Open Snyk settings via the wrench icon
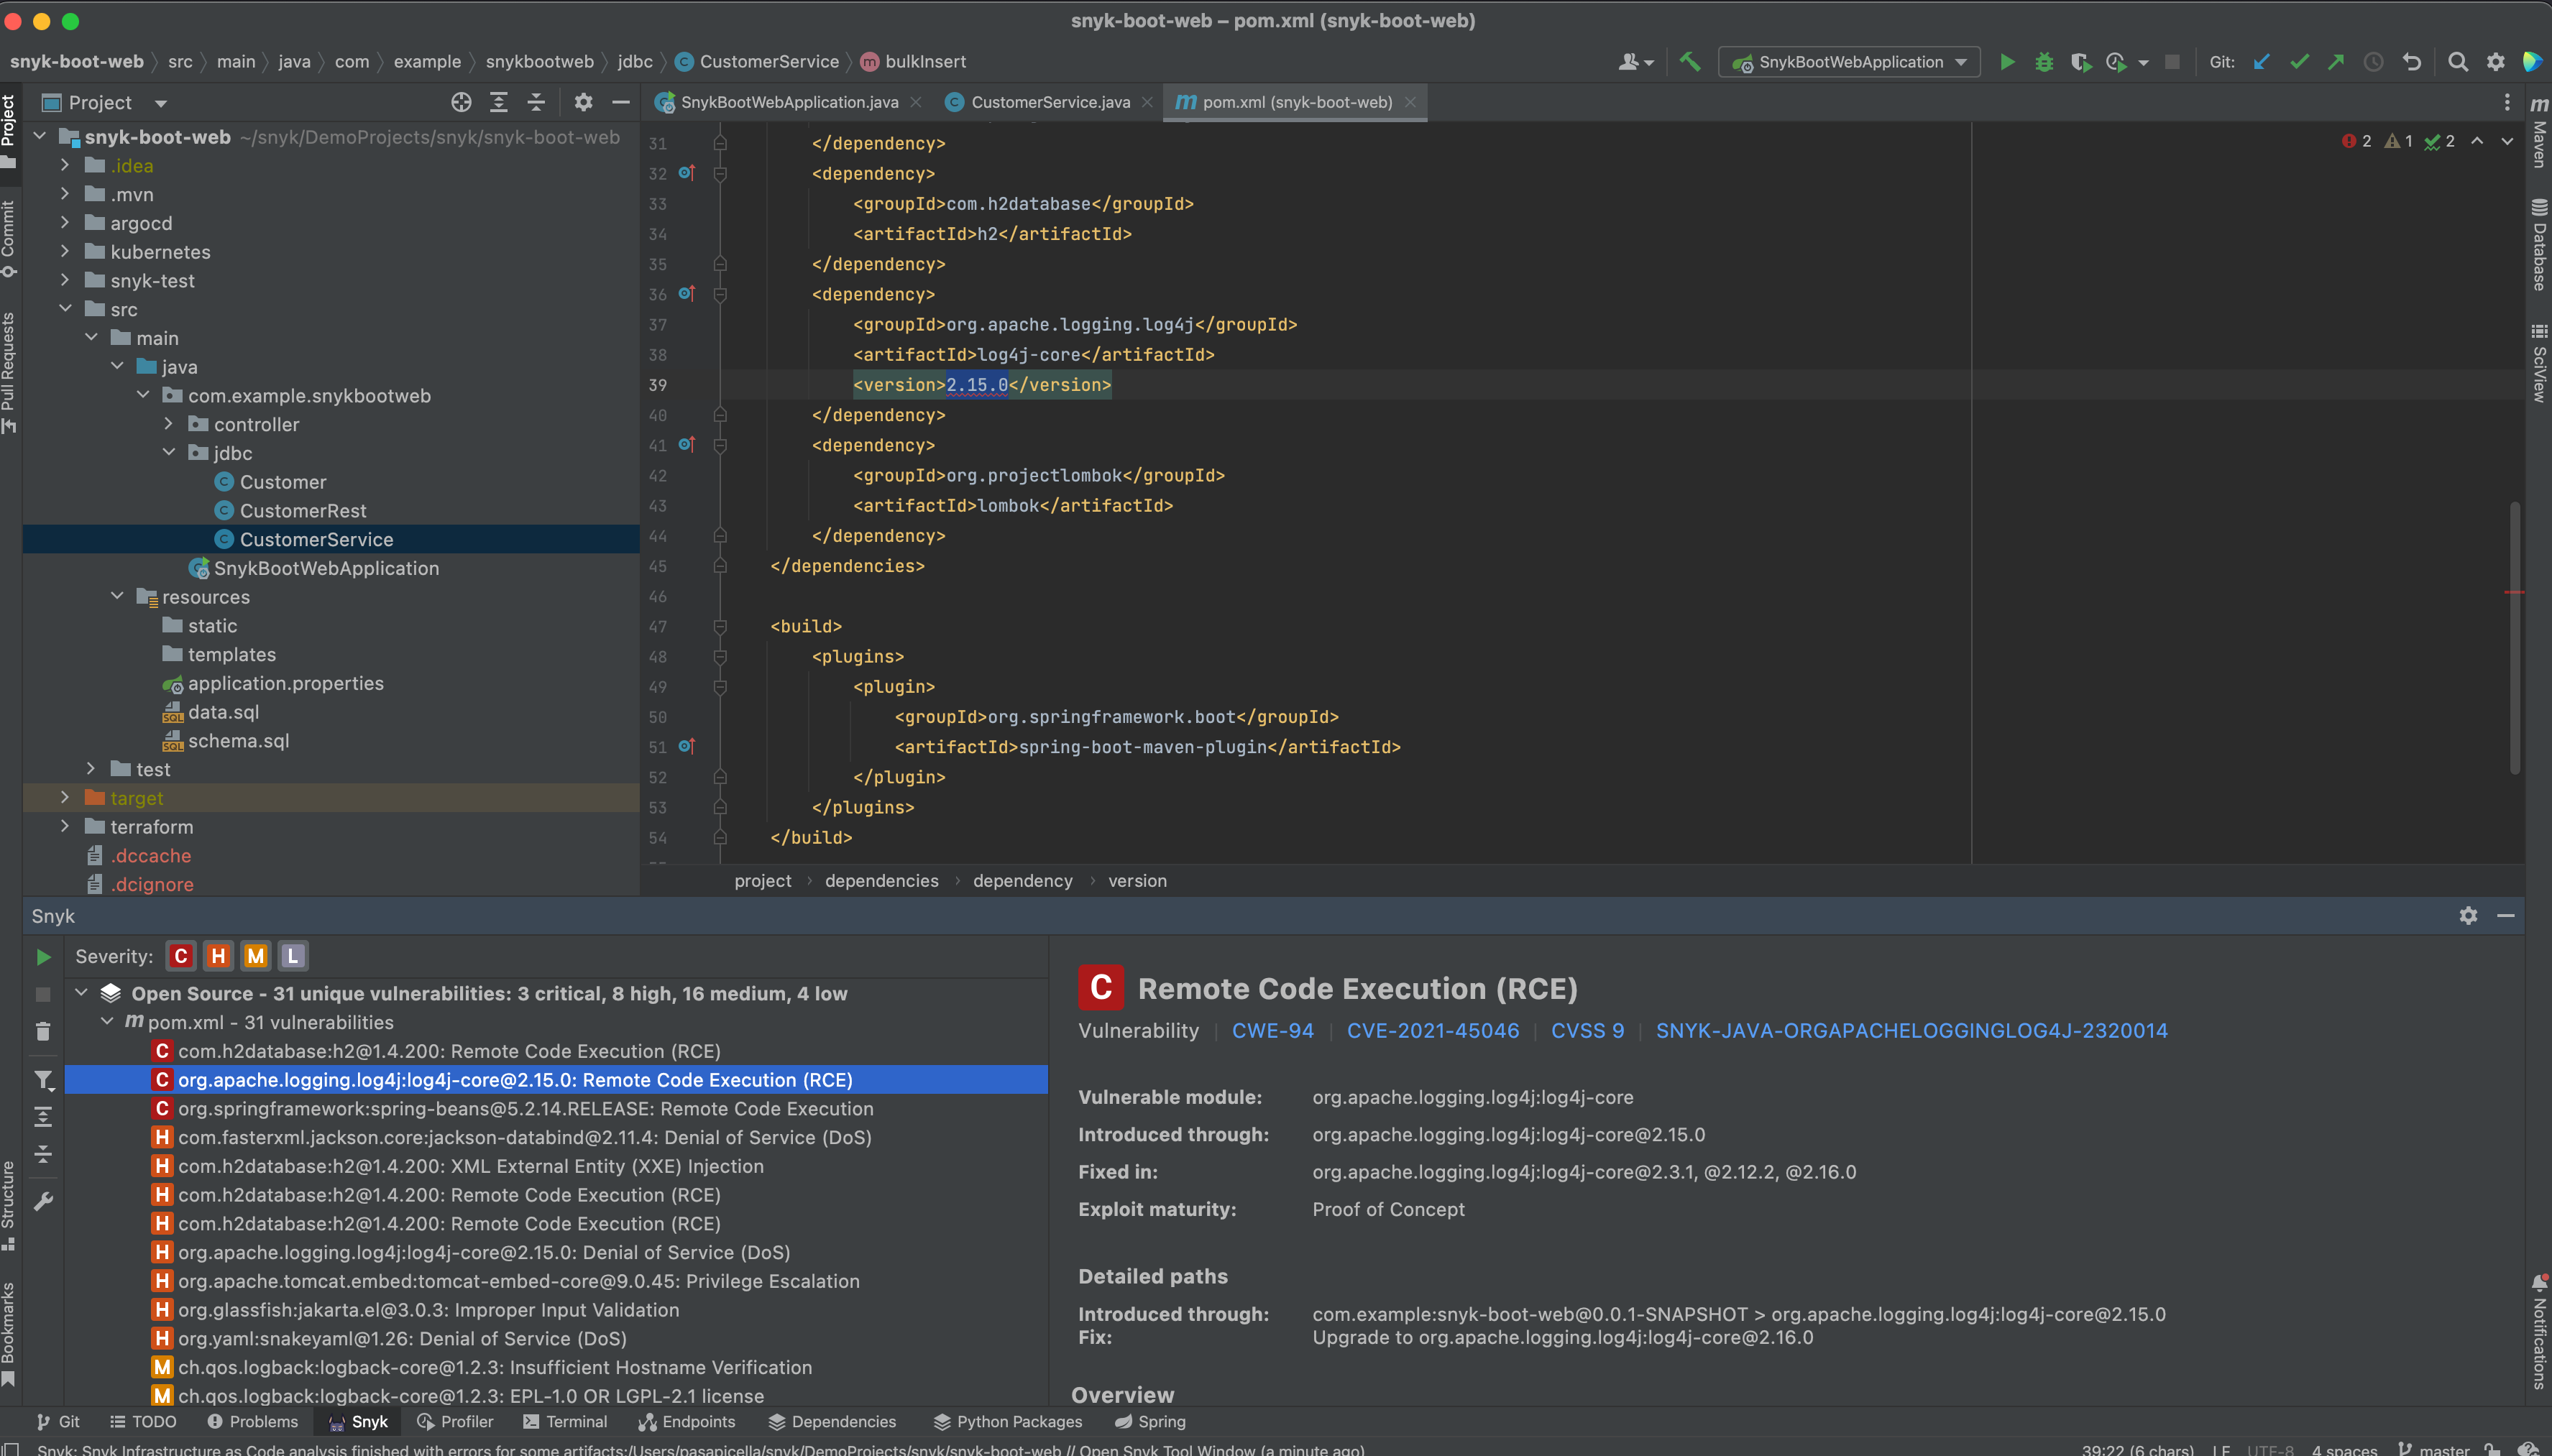Viewport: 2552px width, 1456px height. [43, 1201]
